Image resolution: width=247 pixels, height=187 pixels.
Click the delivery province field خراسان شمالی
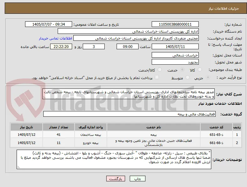(175, 55)
